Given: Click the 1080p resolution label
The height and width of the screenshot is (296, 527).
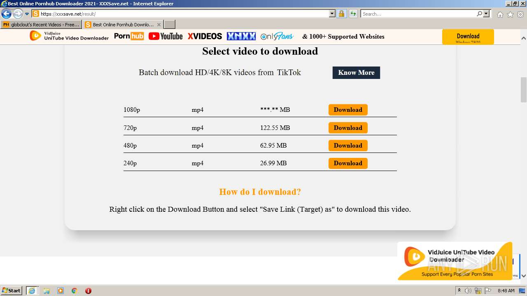Looking at the screenshot, I should click(132, 110).
